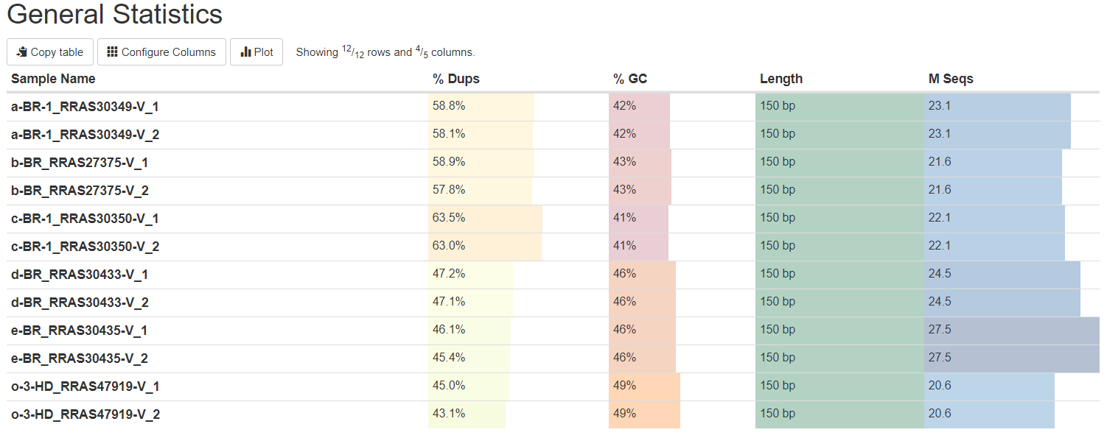
Task: Click sample name c-BR-1_RRAS30350-V_1
Action: pyautogui.click(x=85, y=219)
